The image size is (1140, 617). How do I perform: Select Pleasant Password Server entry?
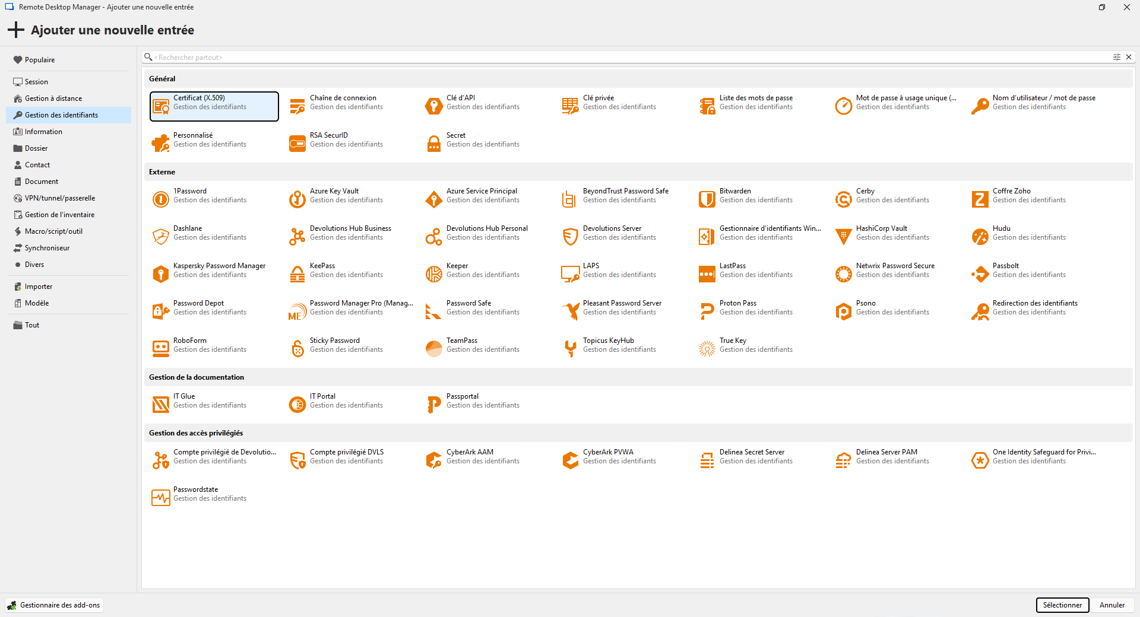click(624, 311)
